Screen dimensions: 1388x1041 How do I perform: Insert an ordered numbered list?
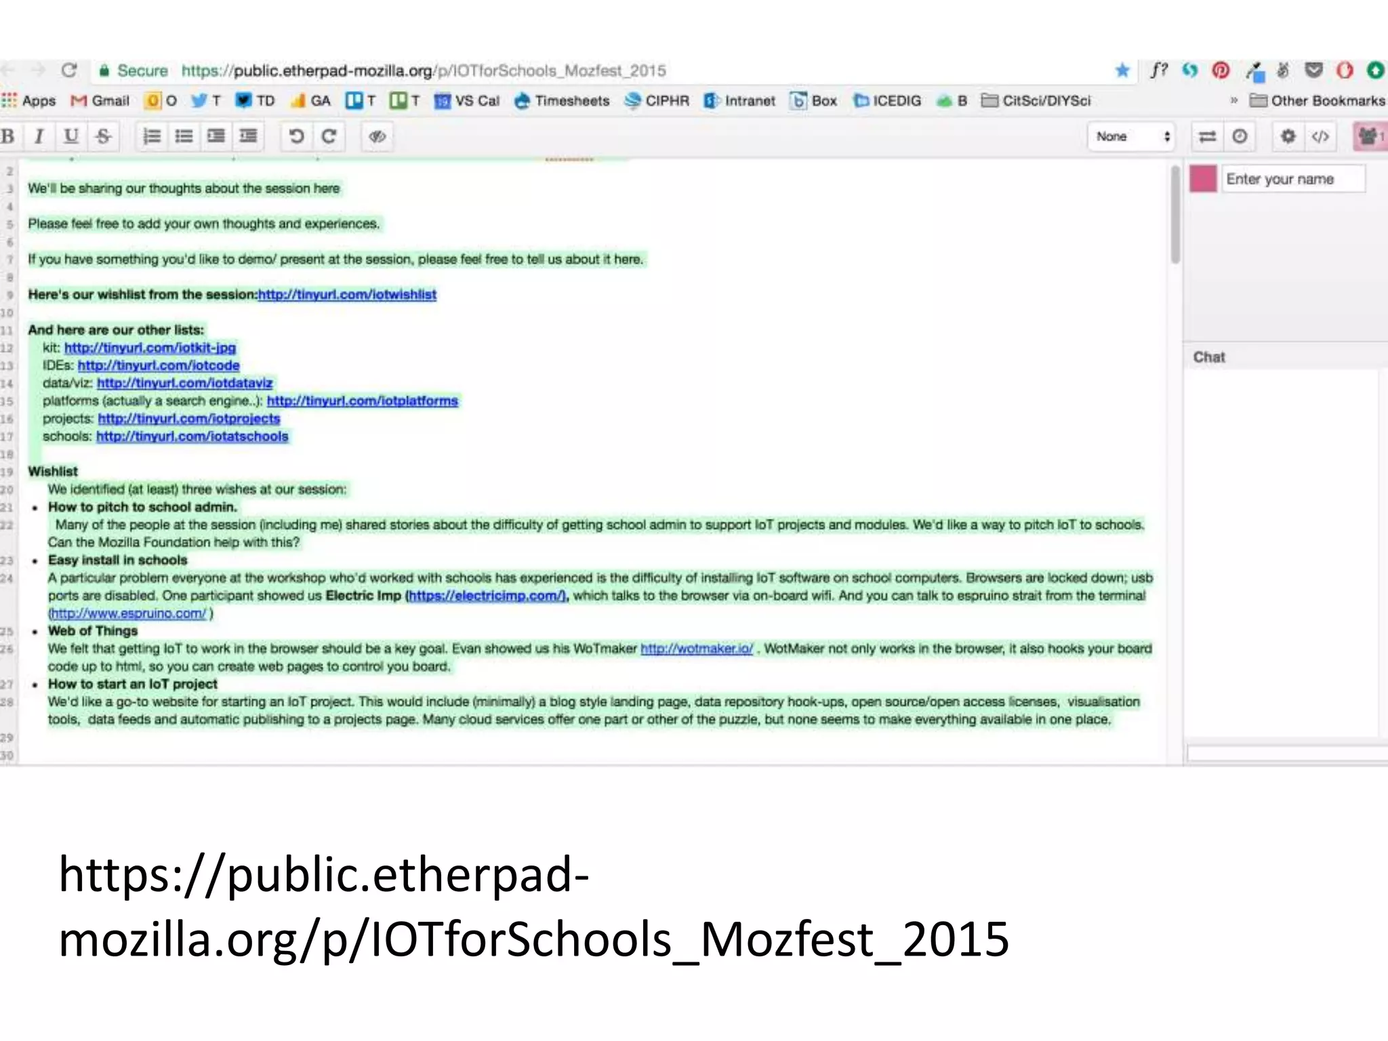tap(152, 136)
